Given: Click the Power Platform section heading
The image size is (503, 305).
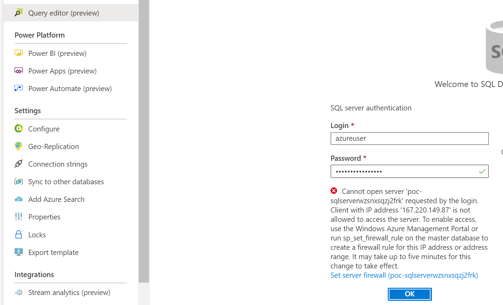Looking at the screenshot, I should coord(40,35).
